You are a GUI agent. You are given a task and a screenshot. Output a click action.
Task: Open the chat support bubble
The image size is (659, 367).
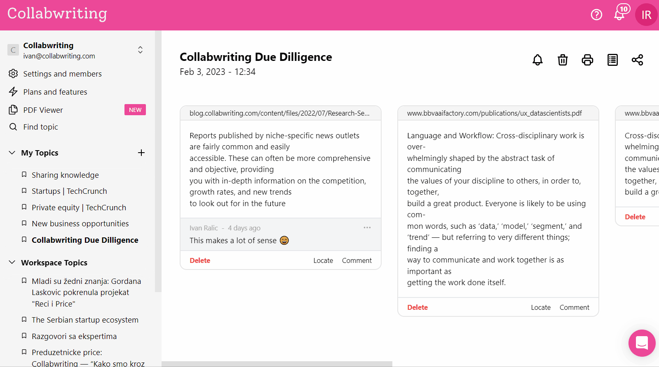[x=642, y=343]
